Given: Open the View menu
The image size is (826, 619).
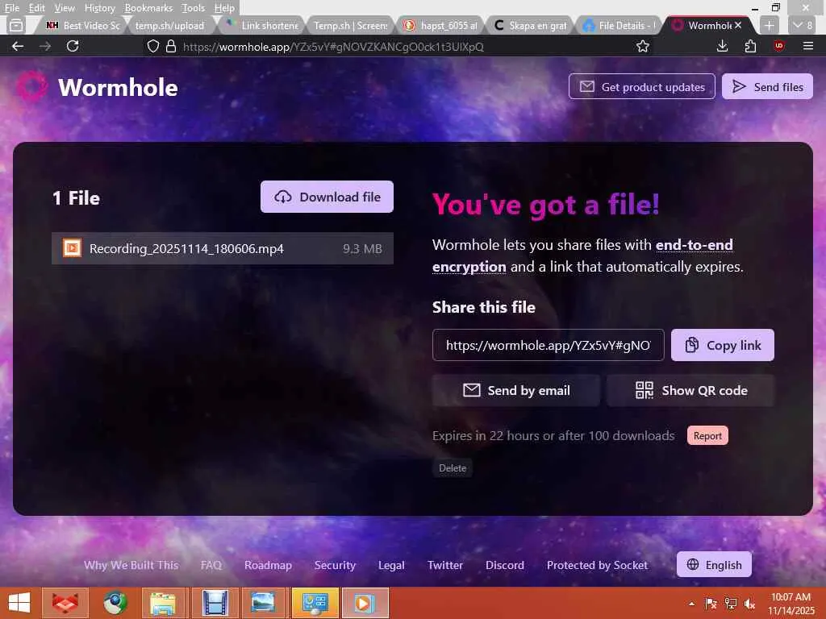Looking at the screenshot, I should tap(65, 7).
